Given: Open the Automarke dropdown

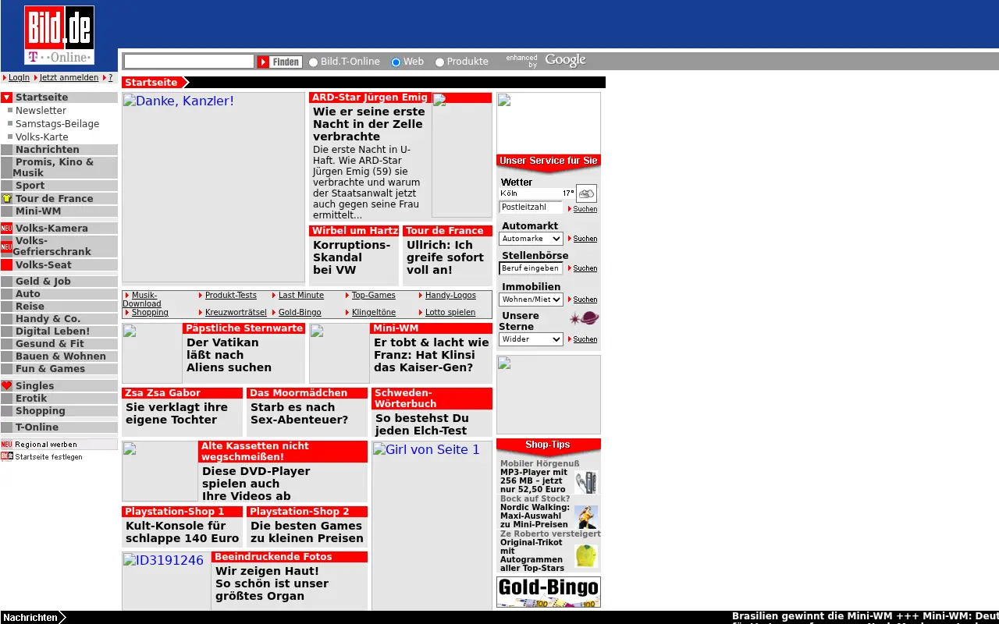Looking at the screenshot, I should pos(531,239).
